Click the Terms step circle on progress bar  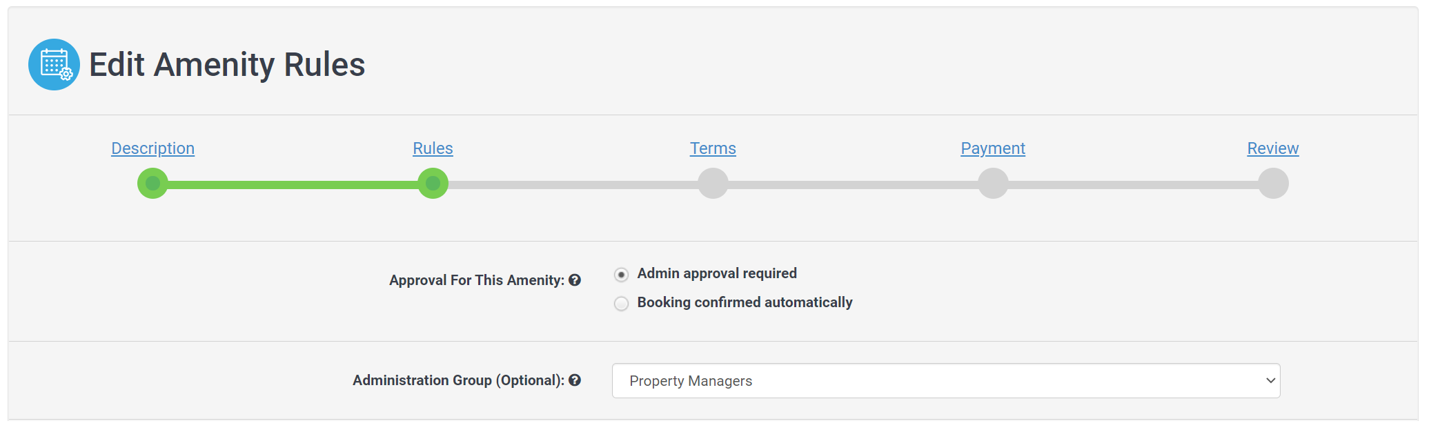(x=713, y=184)
